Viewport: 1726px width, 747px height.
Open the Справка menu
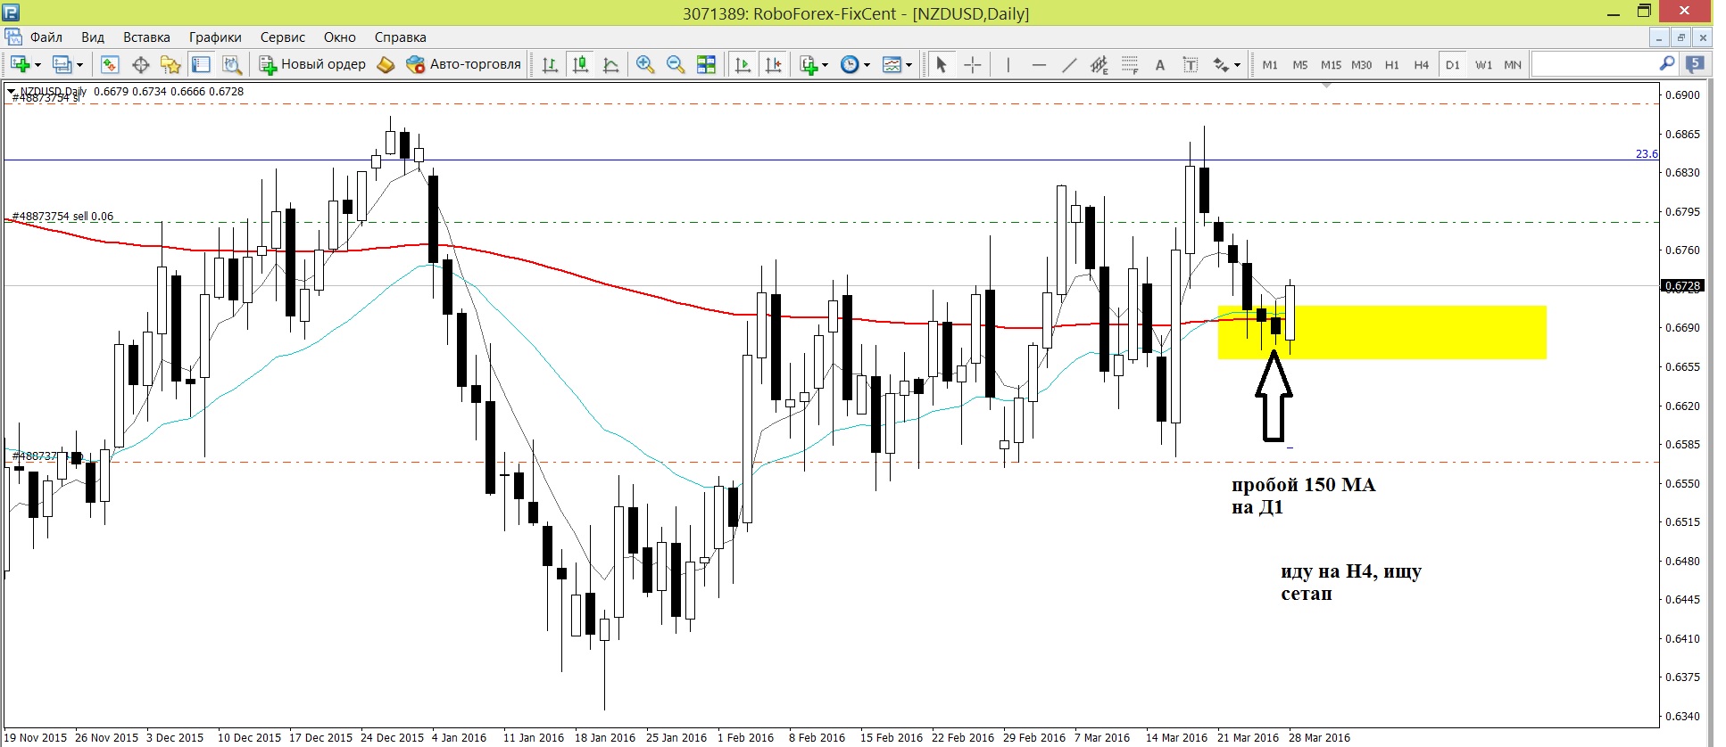(401, 37)
